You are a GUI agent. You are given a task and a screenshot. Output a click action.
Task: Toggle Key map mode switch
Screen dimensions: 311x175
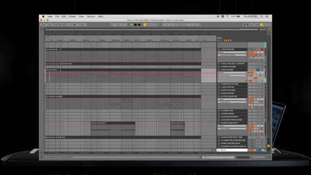(252, 25)
